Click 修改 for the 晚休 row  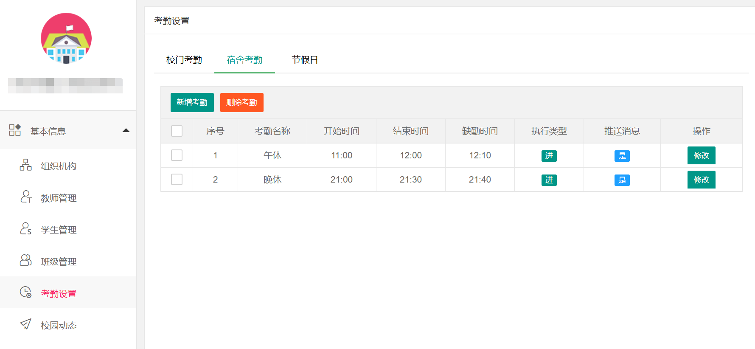701,180
